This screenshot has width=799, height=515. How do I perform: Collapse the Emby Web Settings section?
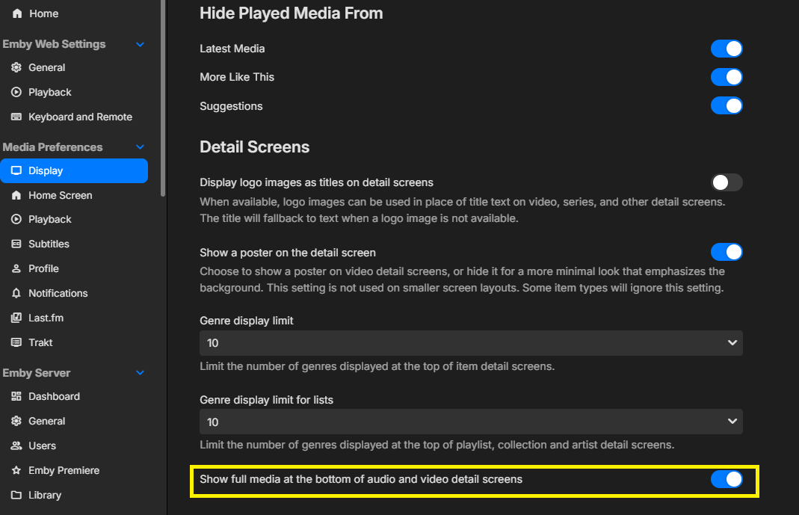coord(140,44)
